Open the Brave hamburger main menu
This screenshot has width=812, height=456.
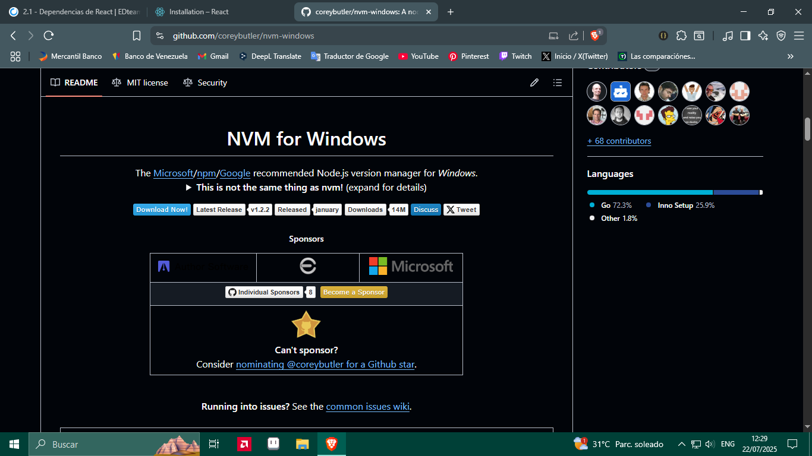tap(799, 36)
